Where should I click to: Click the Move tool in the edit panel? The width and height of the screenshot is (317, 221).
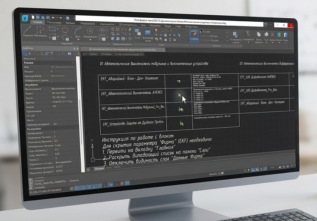pos(113,30)
